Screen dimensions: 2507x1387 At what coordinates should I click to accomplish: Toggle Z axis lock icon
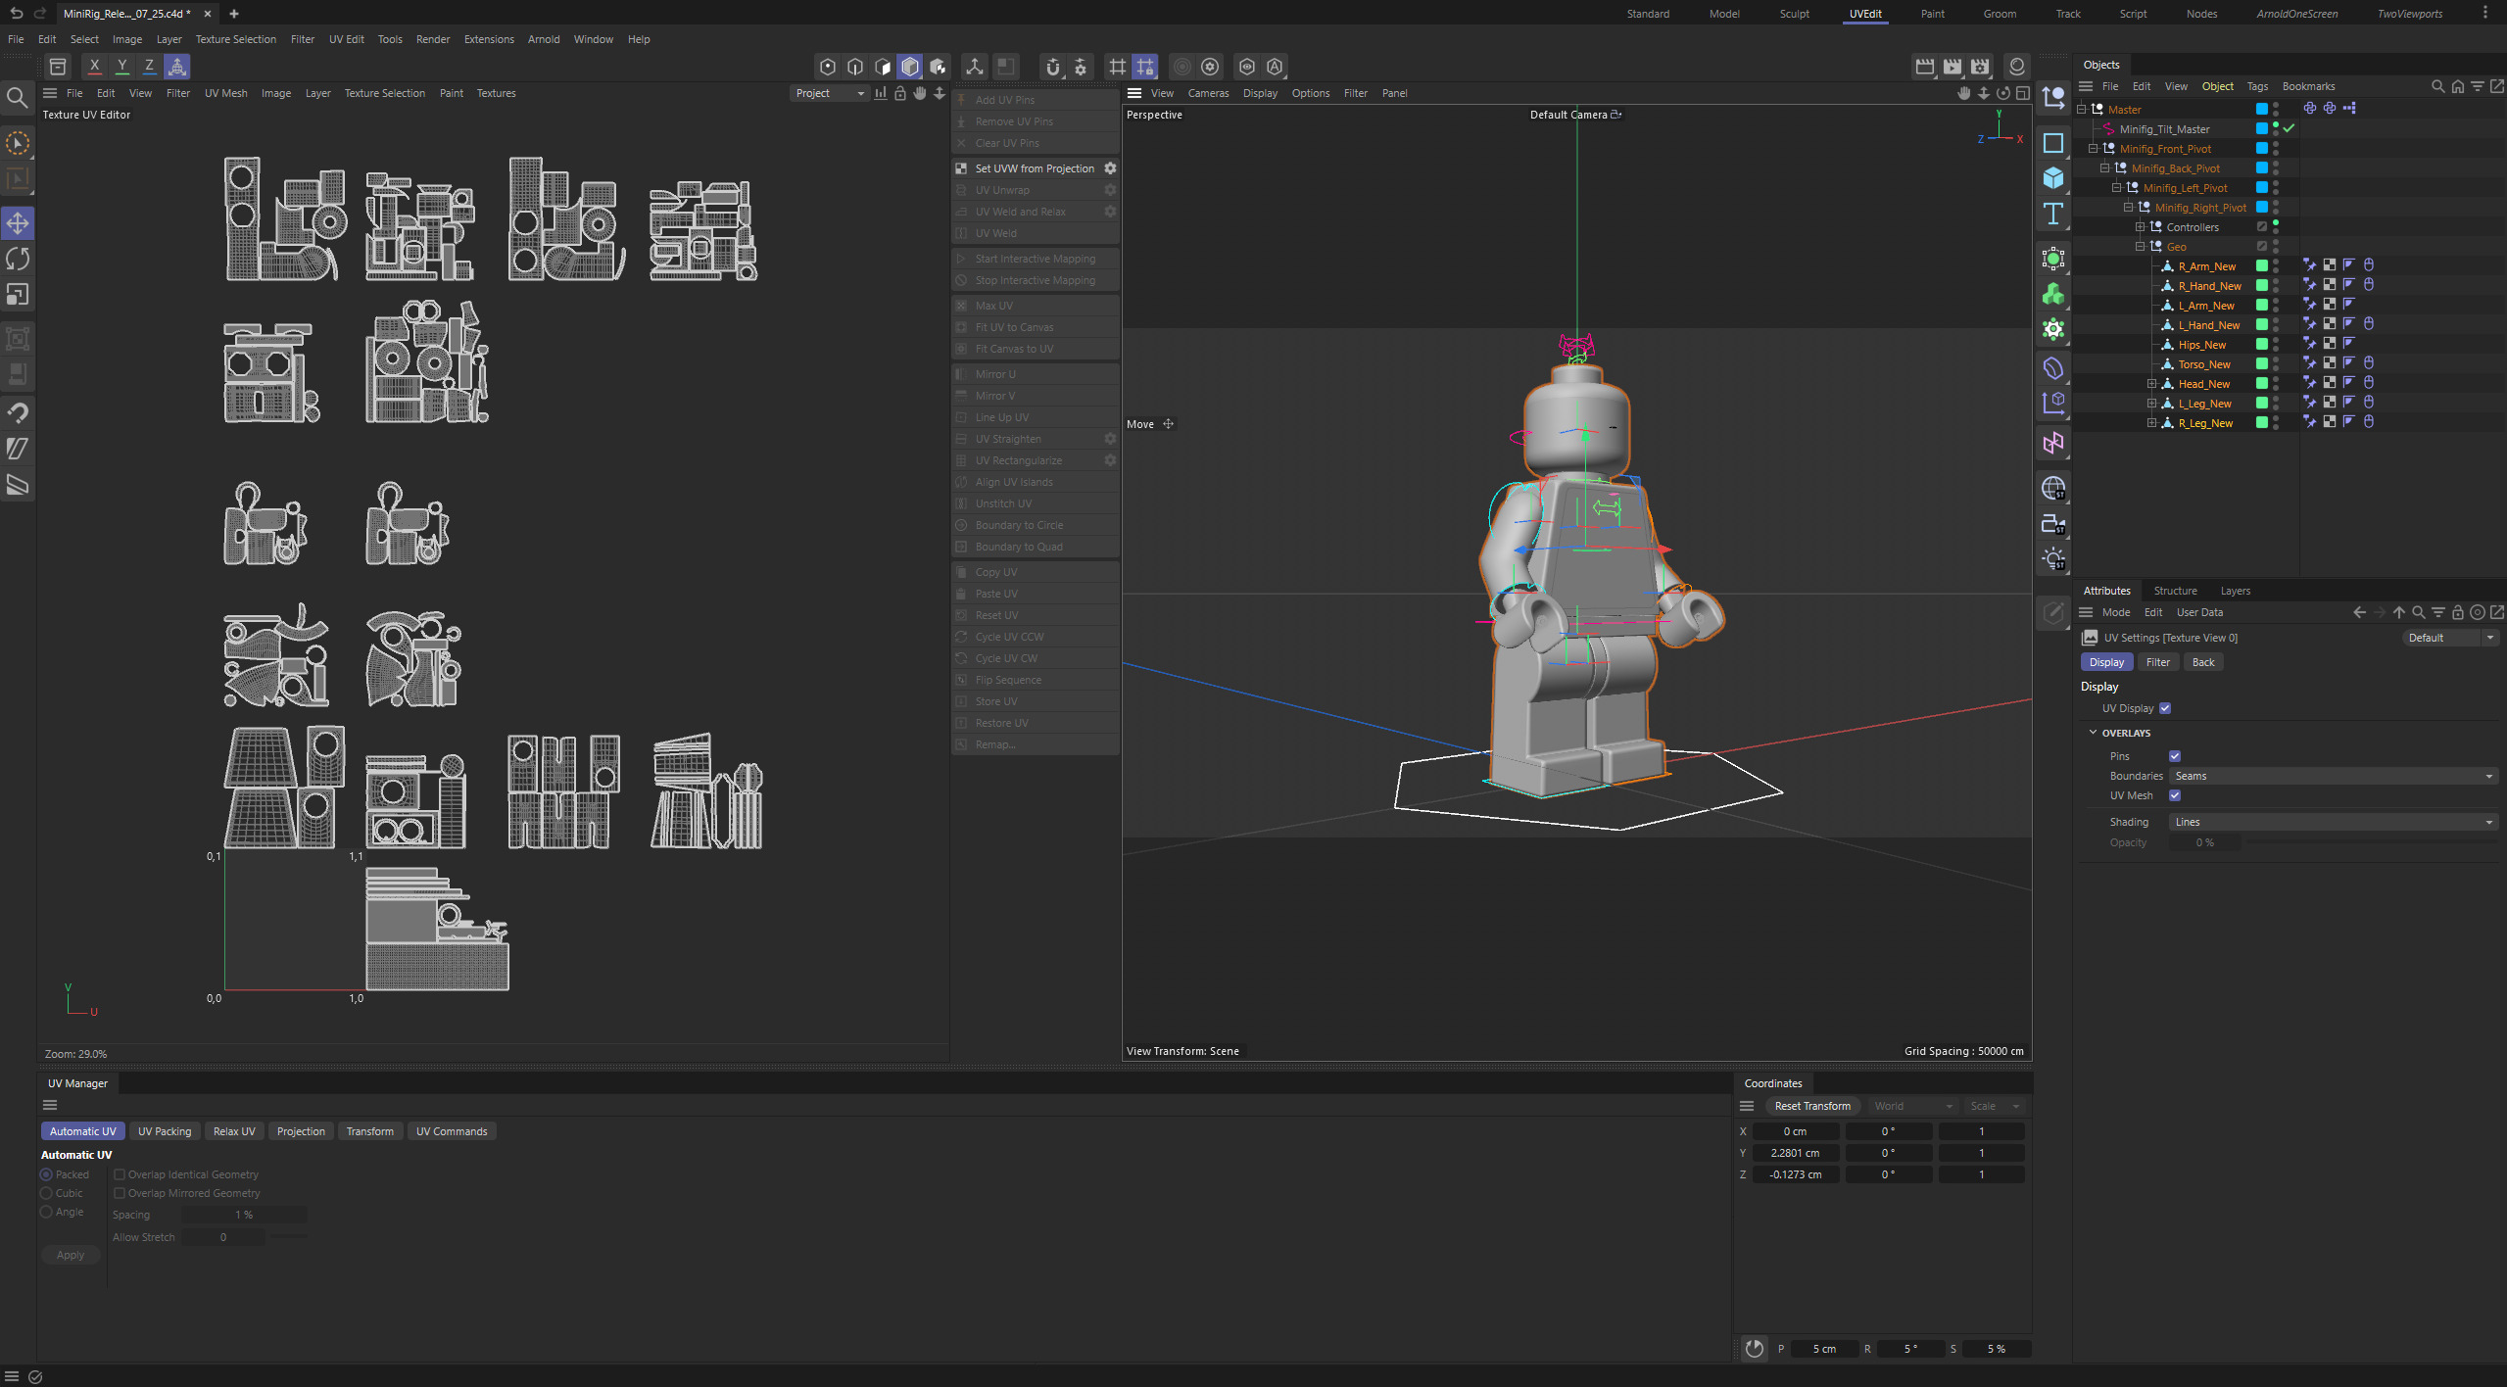point(149,66)
